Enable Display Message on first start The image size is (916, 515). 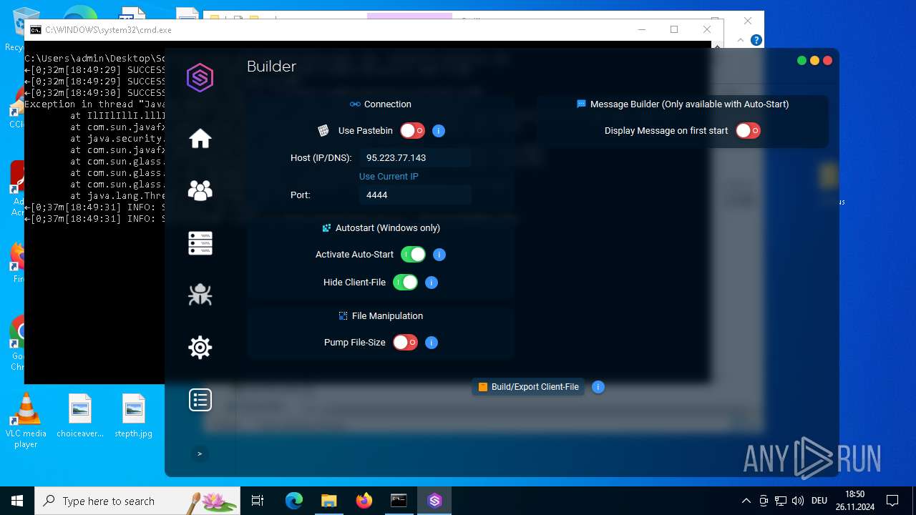pyautogui.click(x=748, y=130)
